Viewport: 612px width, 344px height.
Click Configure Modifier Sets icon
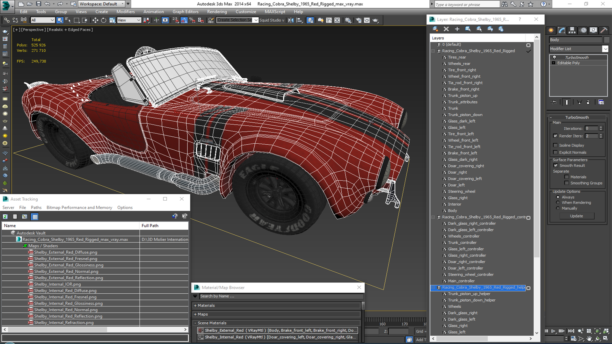[601, 102]
